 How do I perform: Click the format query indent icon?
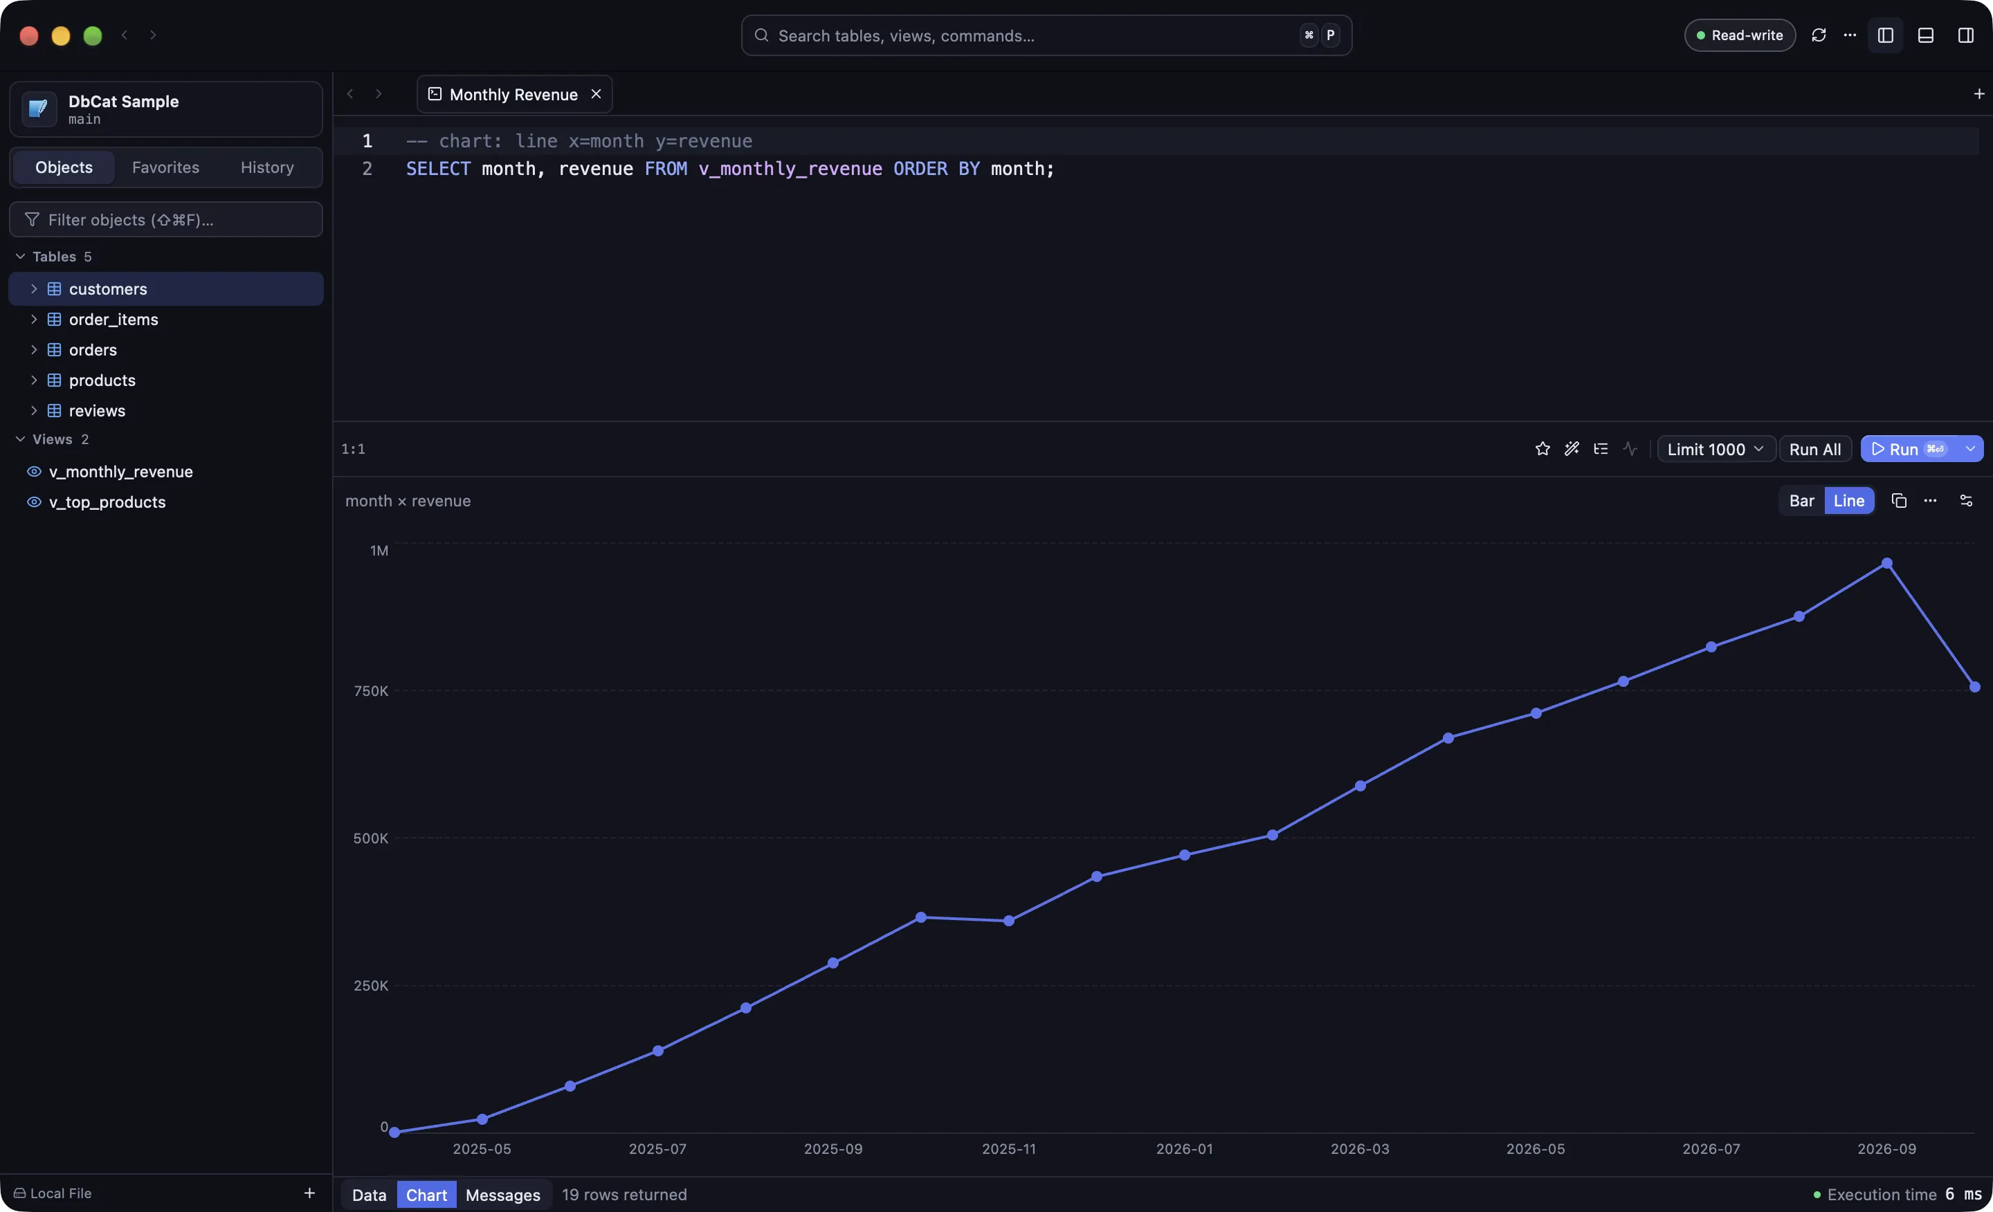click(x=1601, y=449)
